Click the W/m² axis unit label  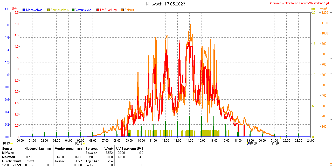click(323, 9)
